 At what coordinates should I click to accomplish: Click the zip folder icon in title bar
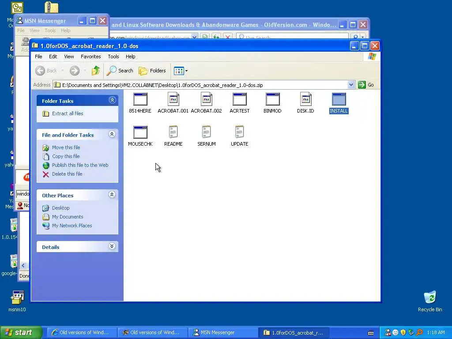35,45
